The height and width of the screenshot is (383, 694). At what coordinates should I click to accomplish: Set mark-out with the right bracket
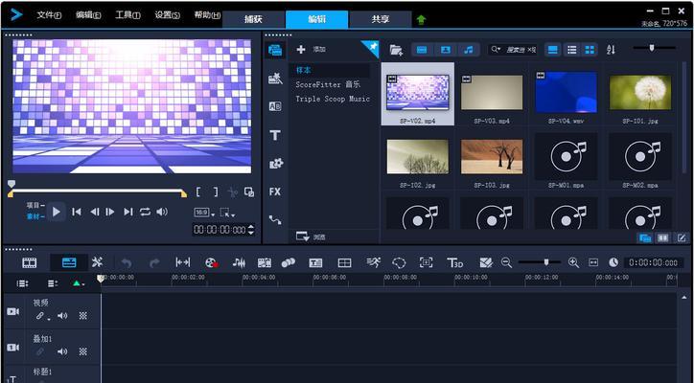216,191
